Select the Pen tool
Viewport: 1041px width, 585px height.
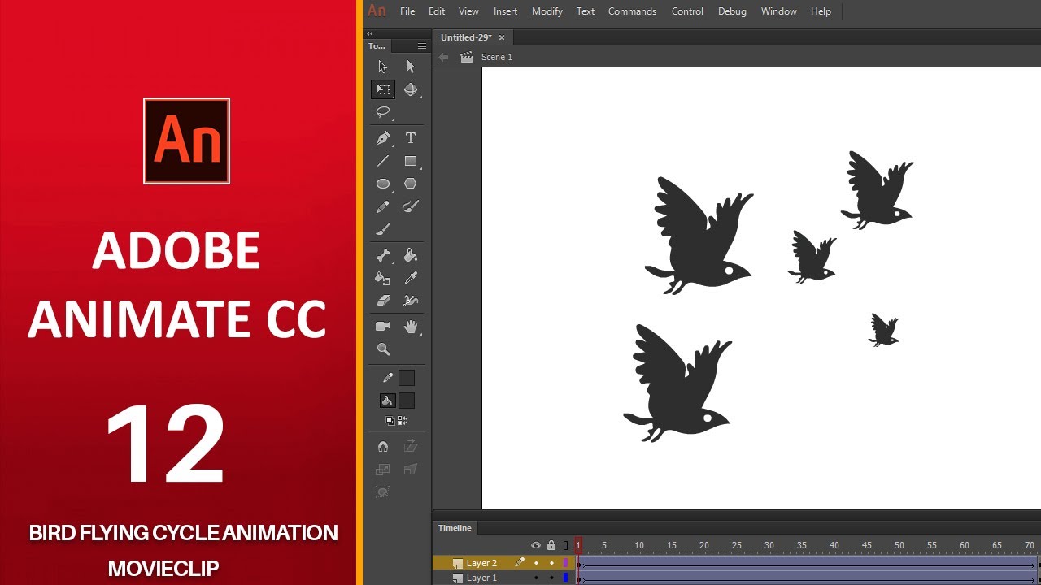(x=383, y=138)
